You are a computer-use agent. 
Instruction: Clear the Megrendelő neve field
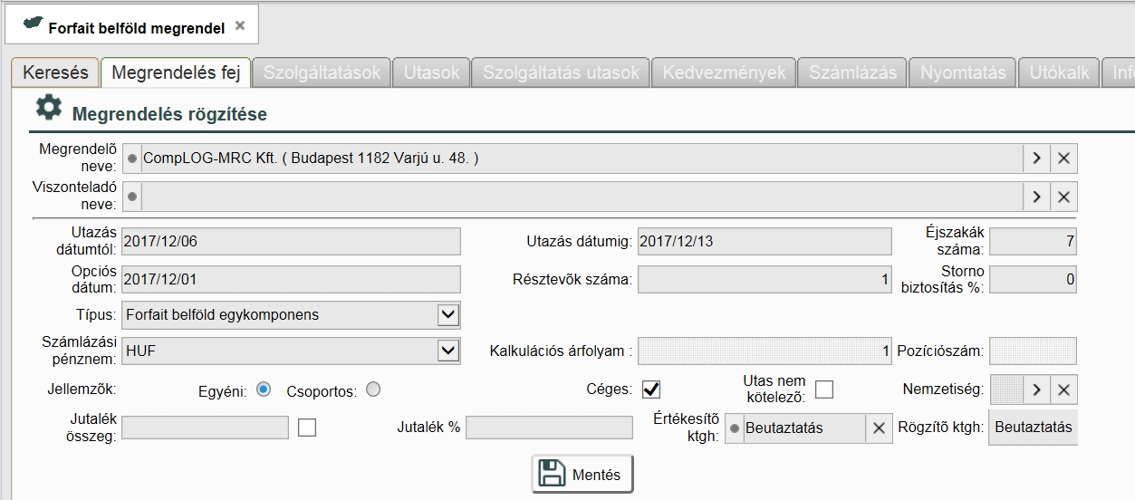point(1063,159)
